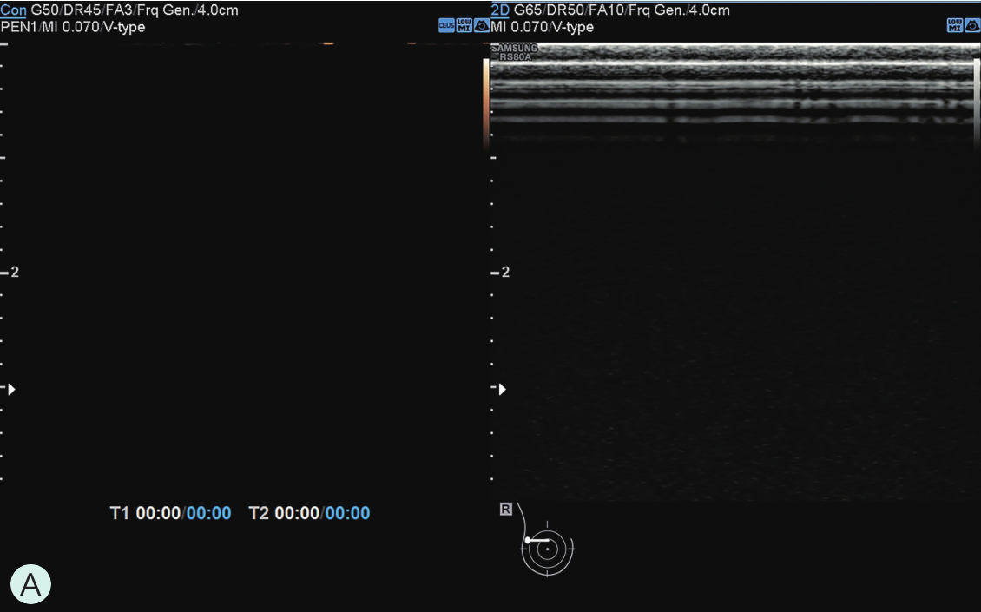
Task: Click focus arrow marker on contrast depth scale
Action: [x=11, y=389]
